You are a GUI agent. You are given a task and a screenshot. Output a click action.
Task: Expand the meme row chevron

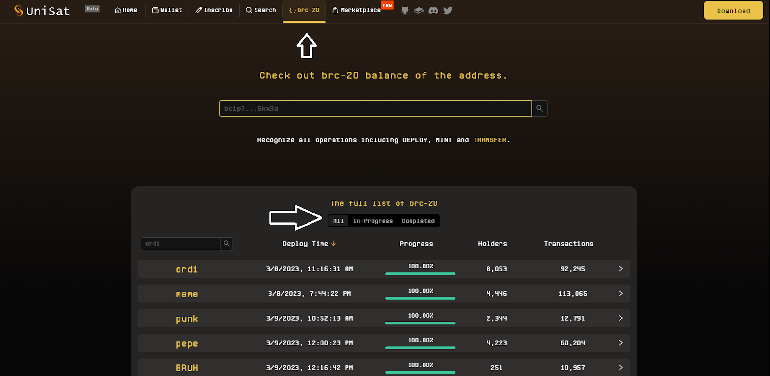tap(621, 293)
